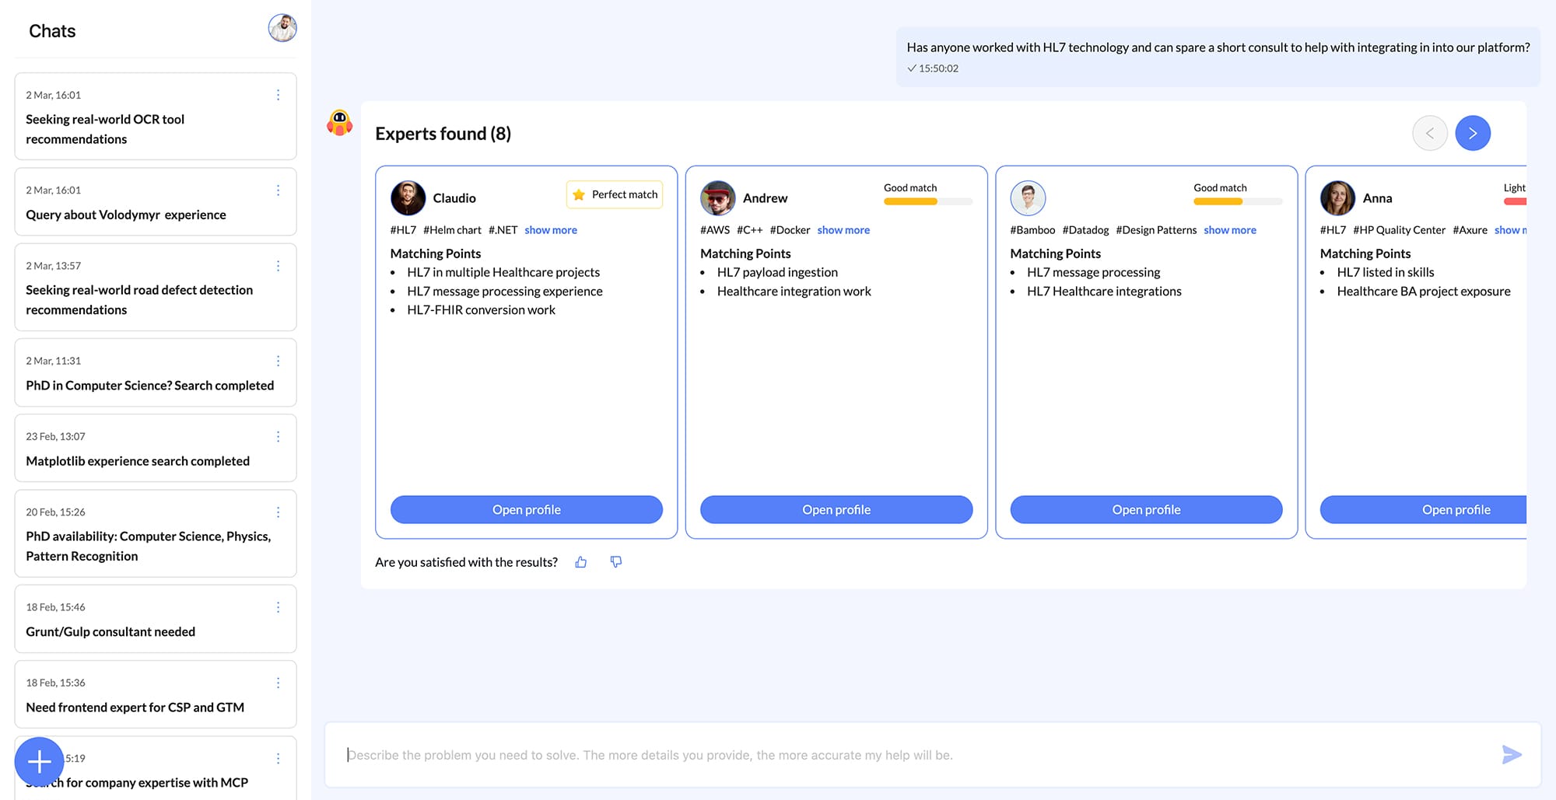This screenshot has width=1556, height=800.
Task: Open Anna's full profile
Action: point(1456,509)
